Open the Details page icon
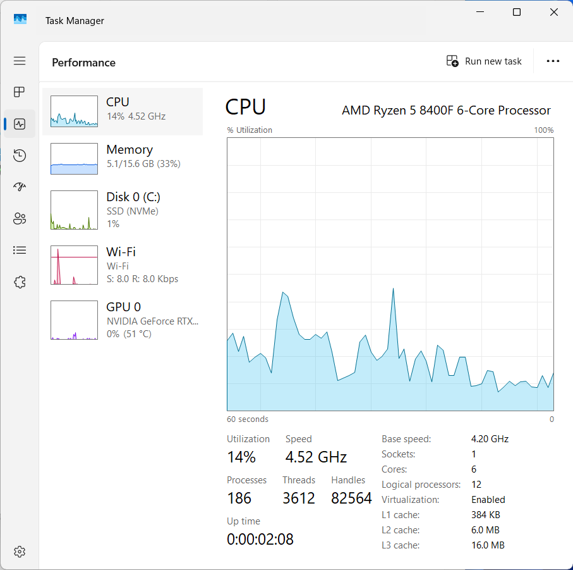 tap(20, 251)
